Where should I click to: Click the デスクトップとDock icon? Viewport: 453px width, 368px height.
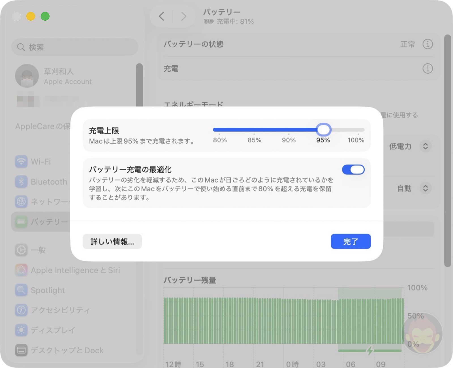point(21,350)
